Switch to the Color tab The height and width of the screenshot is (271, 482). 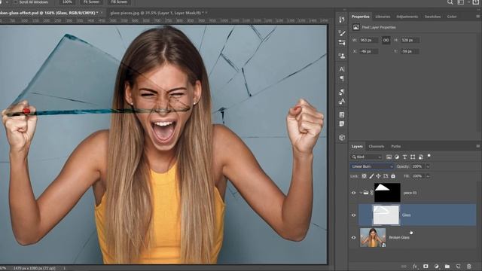[452, 17]
